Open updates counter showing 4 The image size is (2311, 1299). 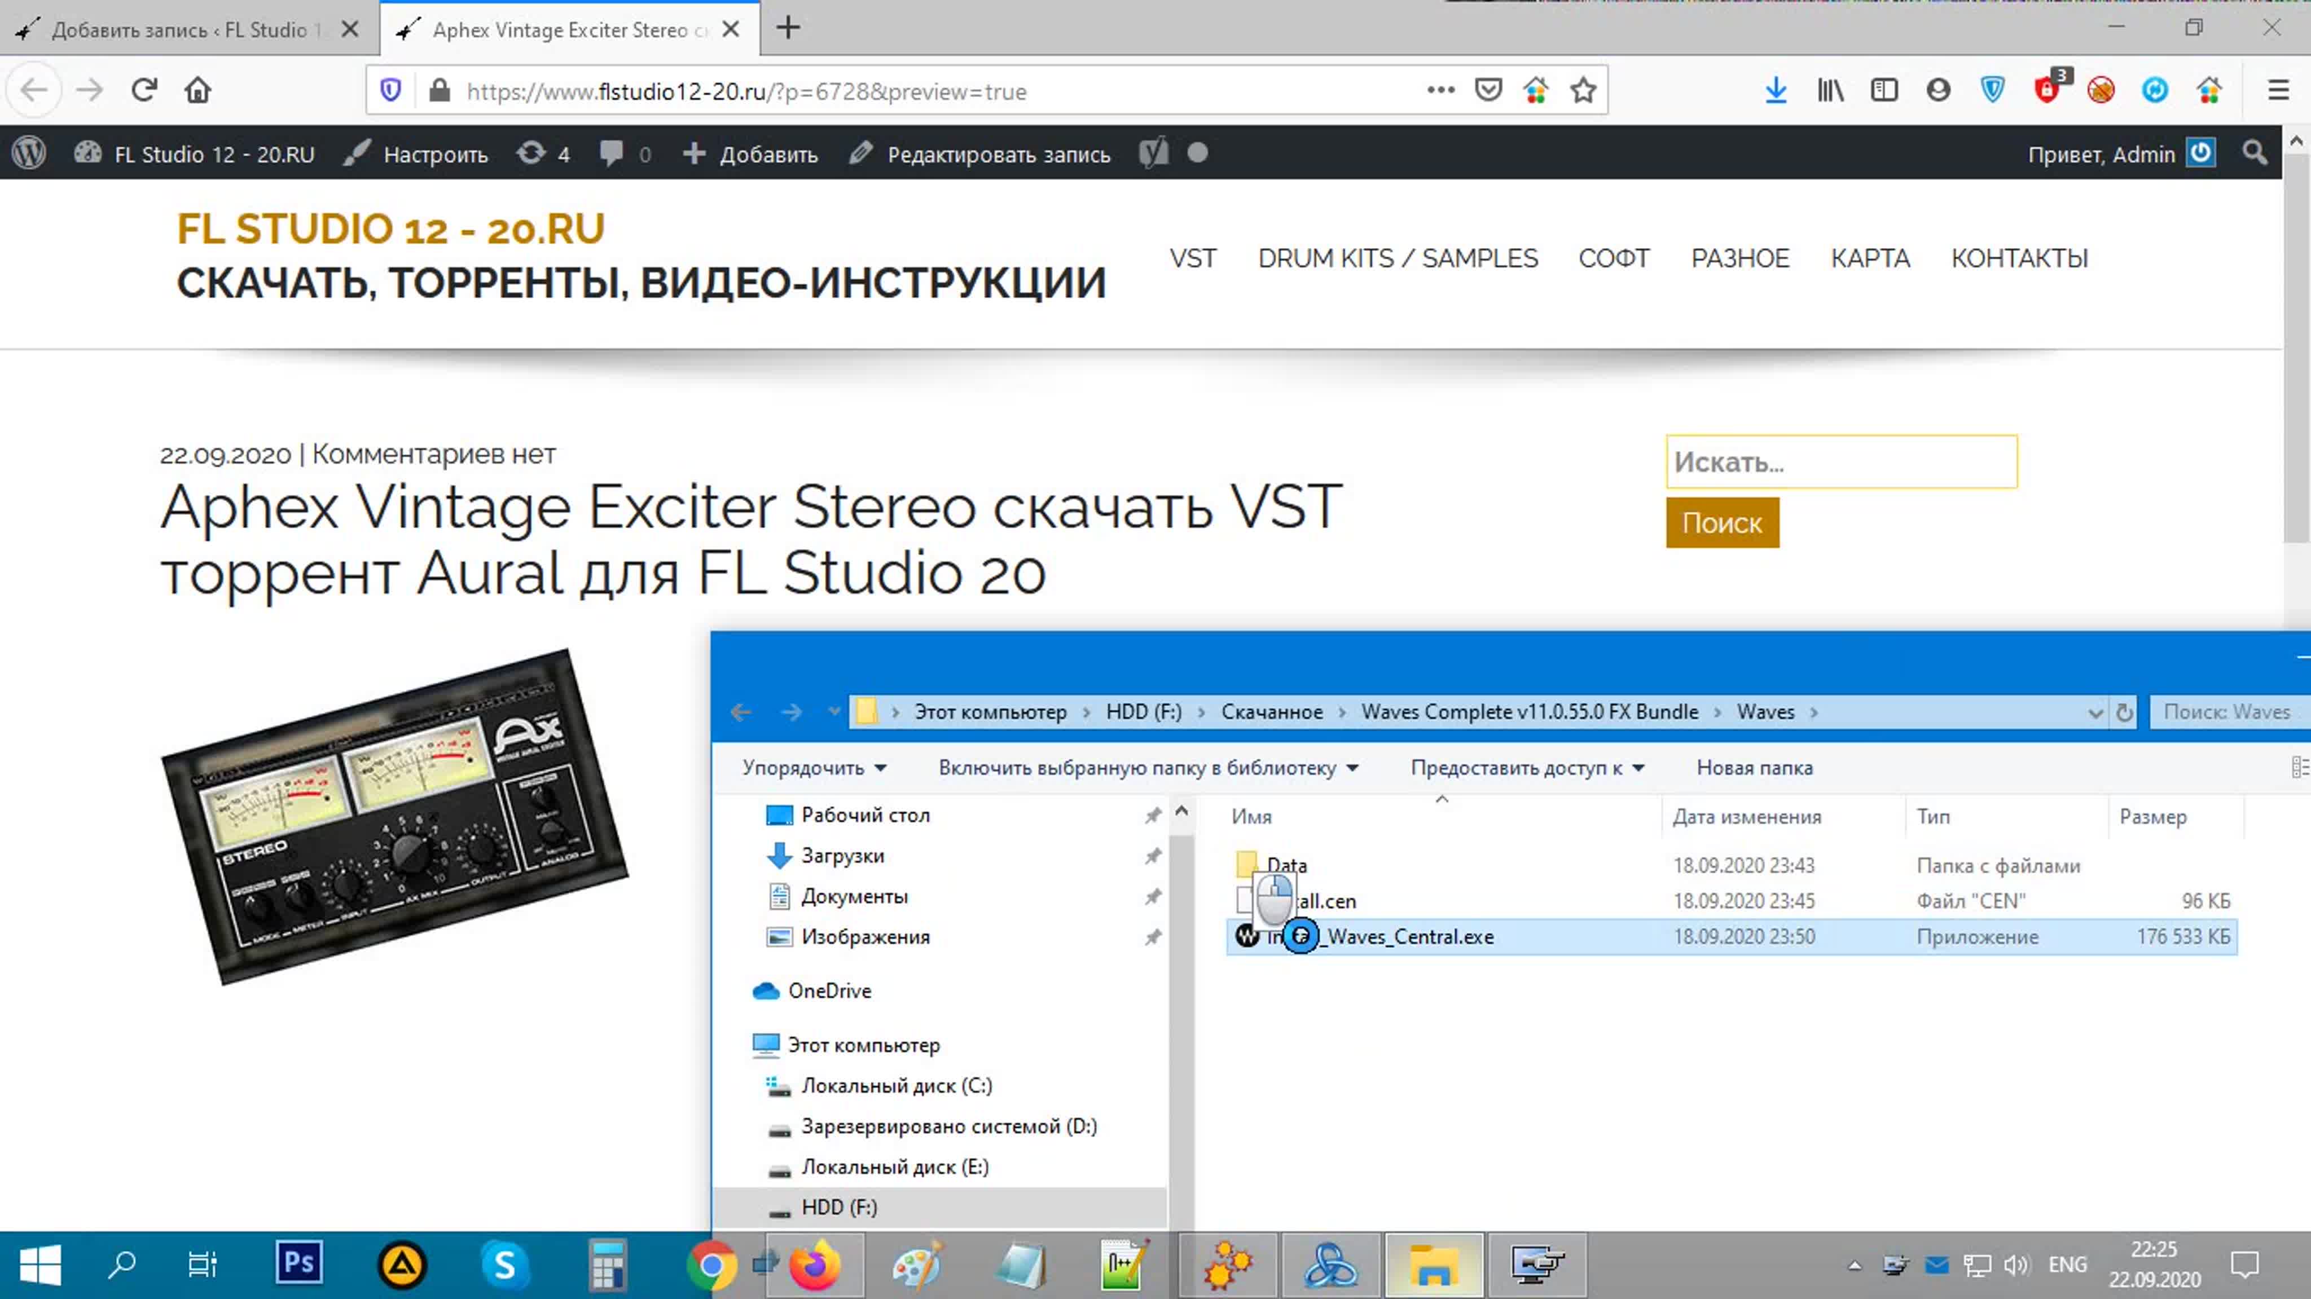(x=543, y=153)
